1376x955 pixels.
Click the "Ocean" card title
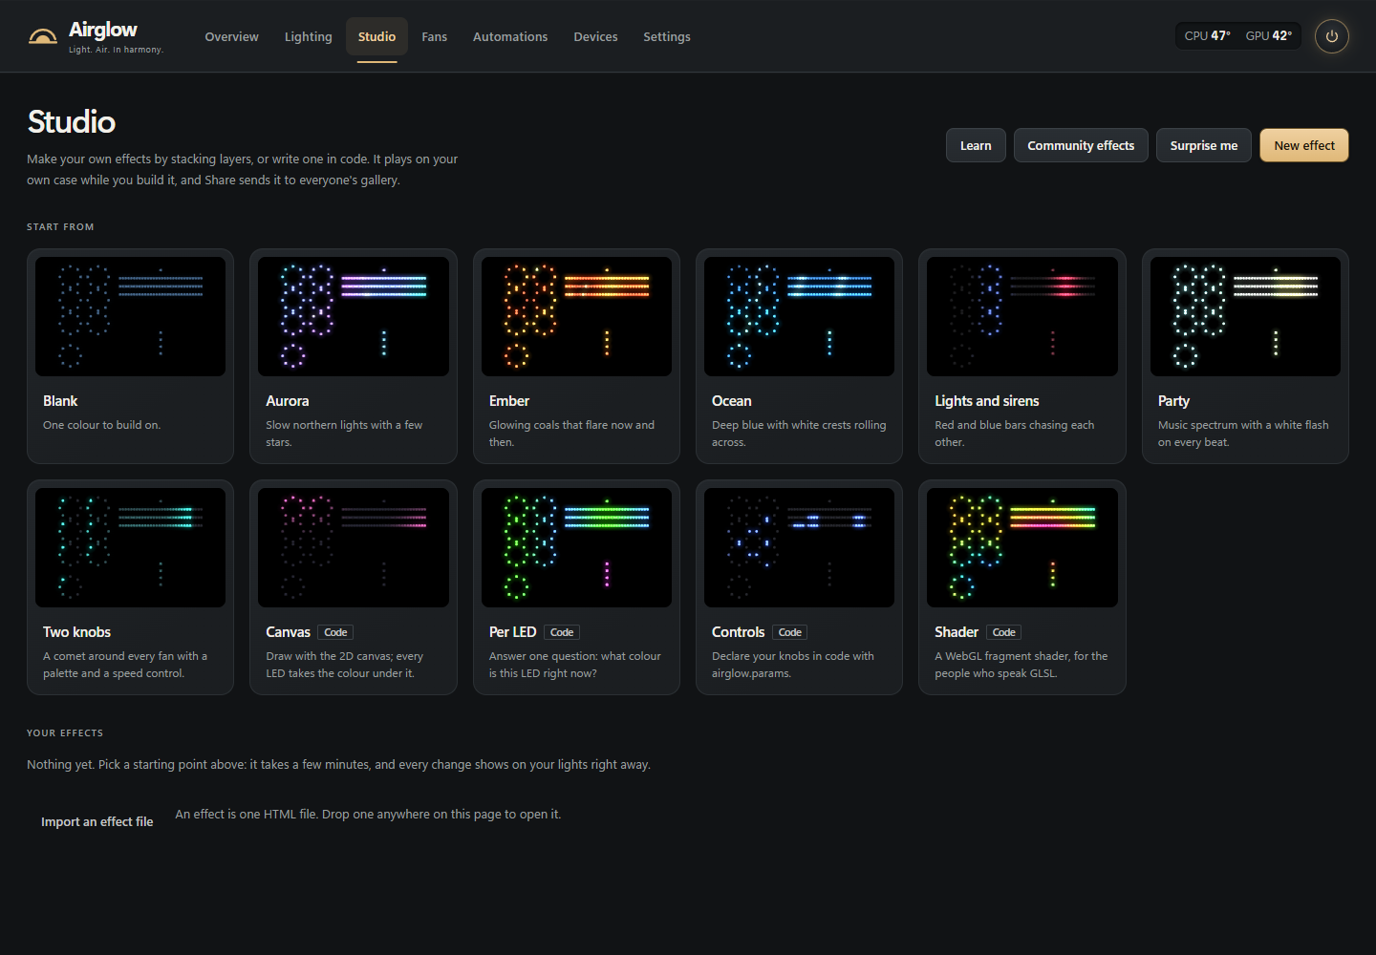[732, 401]
